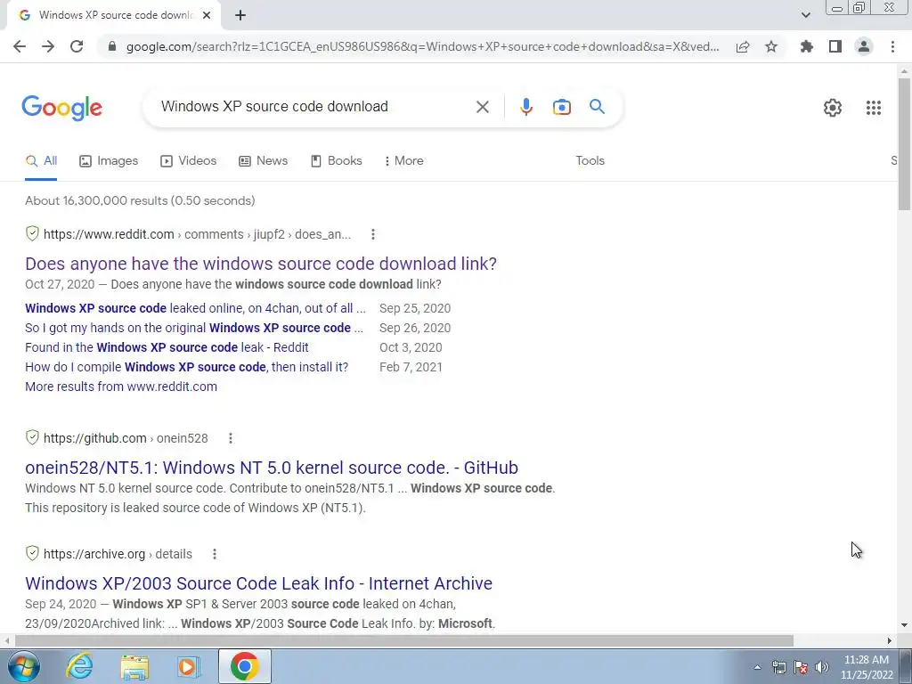Open Windows Explorer from taskbar

tap(134, 666)
